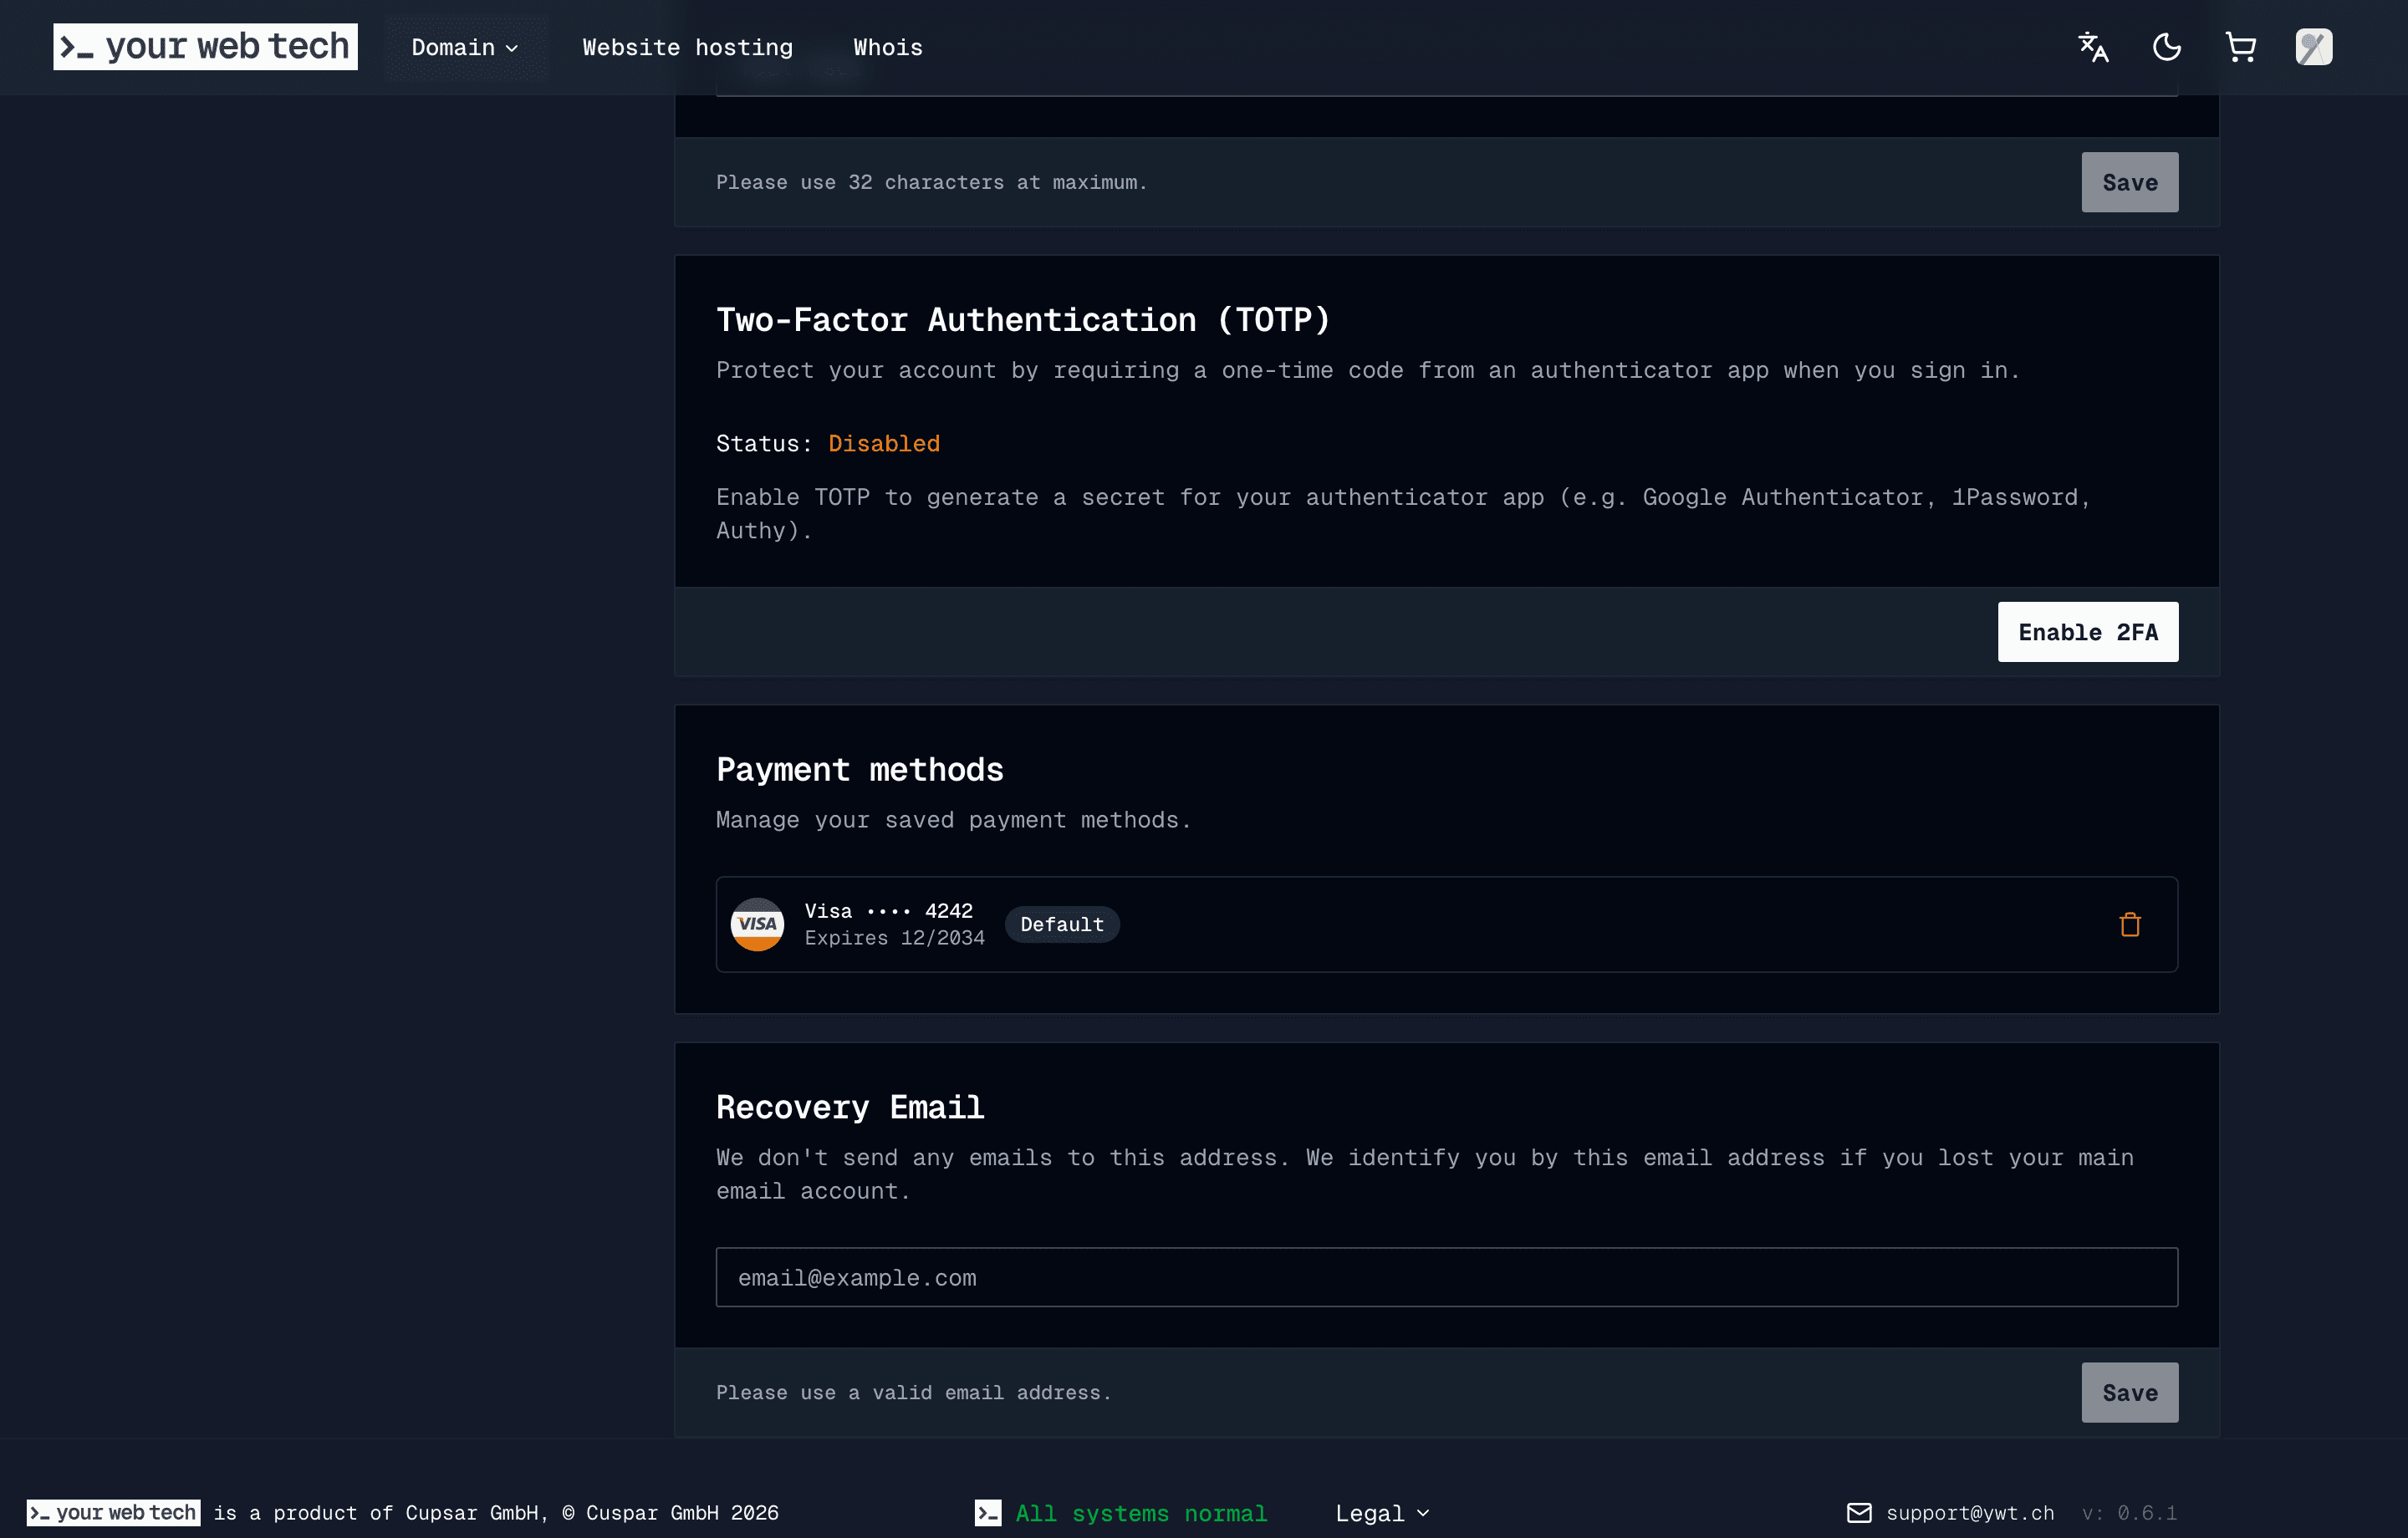
Task: Save the recovery email address
Action: click(2130, 1392)
